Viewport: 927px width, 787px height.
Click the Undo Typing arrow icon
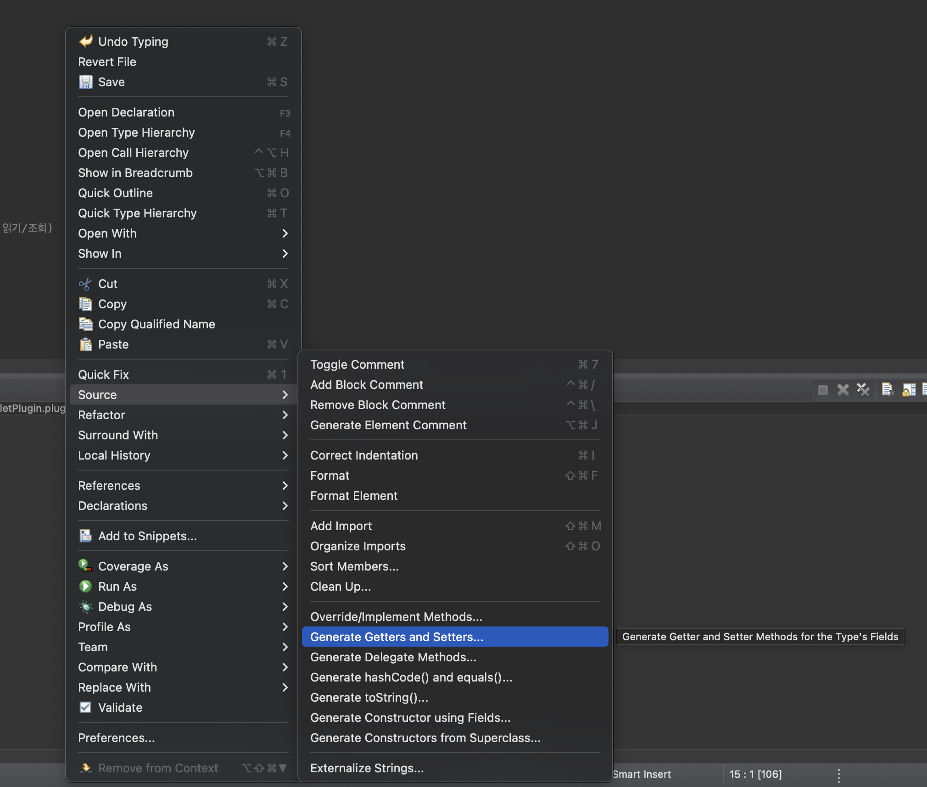pos(86,41)
